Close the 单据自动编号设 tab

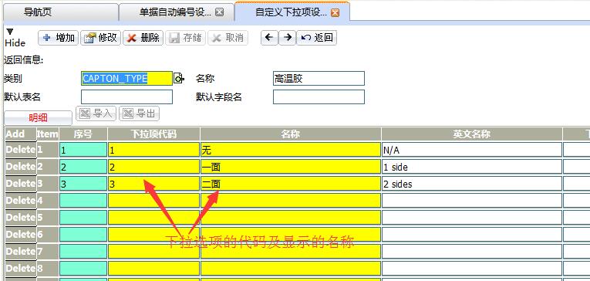[219, 12]
